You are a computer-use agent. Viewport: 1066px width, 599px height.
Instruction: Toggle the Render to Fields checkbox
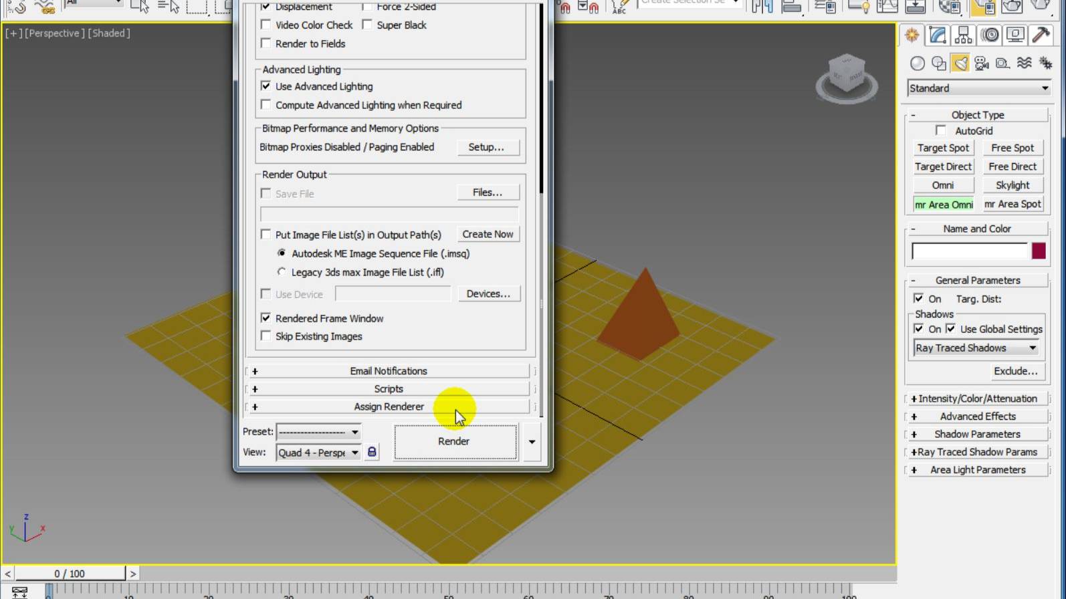tap(266, 43)
